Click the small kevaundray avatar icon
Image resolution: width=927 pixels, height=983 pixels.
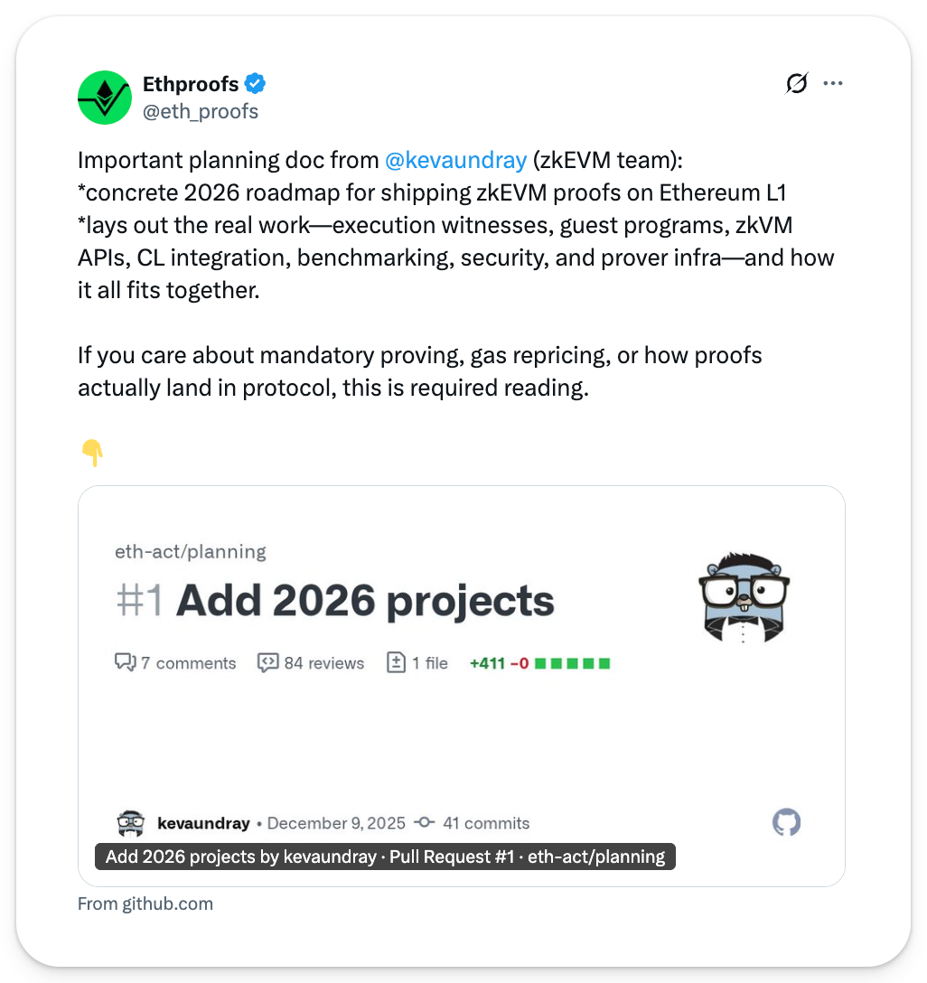tap(130, 822)
